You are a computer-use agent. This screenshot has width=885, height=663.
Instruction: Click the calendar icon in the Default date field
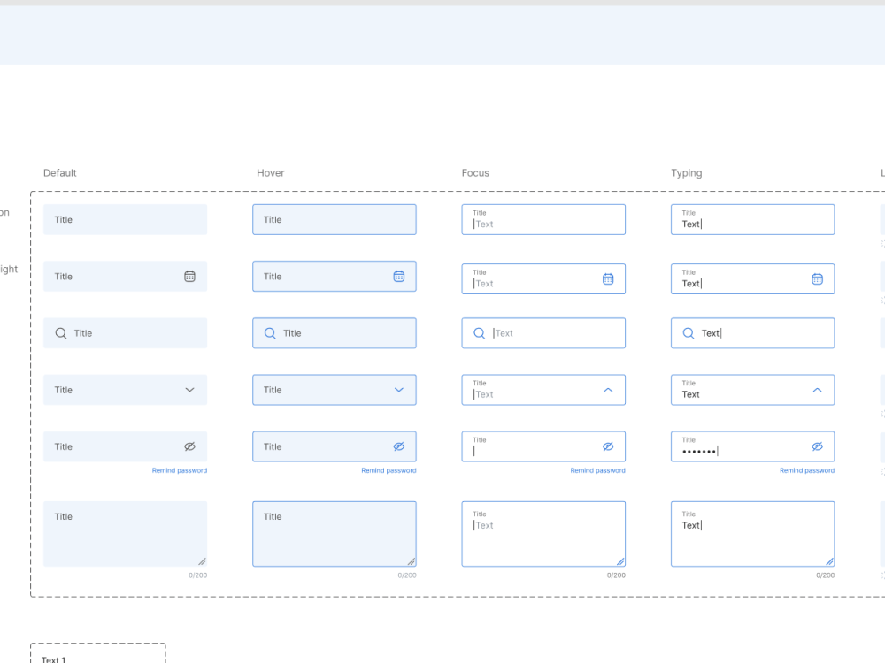click(189, 276)
